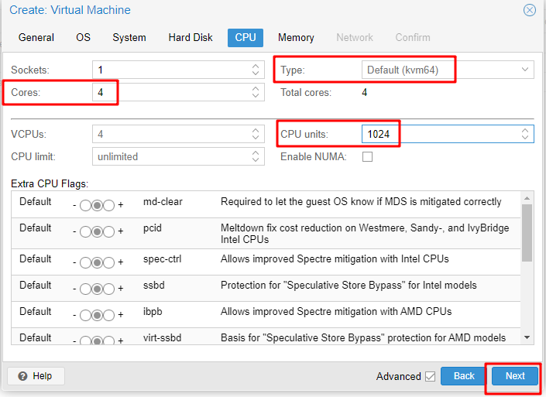The image size is (546, 397).
Task: Click the Cores input field
Action: click(170, 92)
